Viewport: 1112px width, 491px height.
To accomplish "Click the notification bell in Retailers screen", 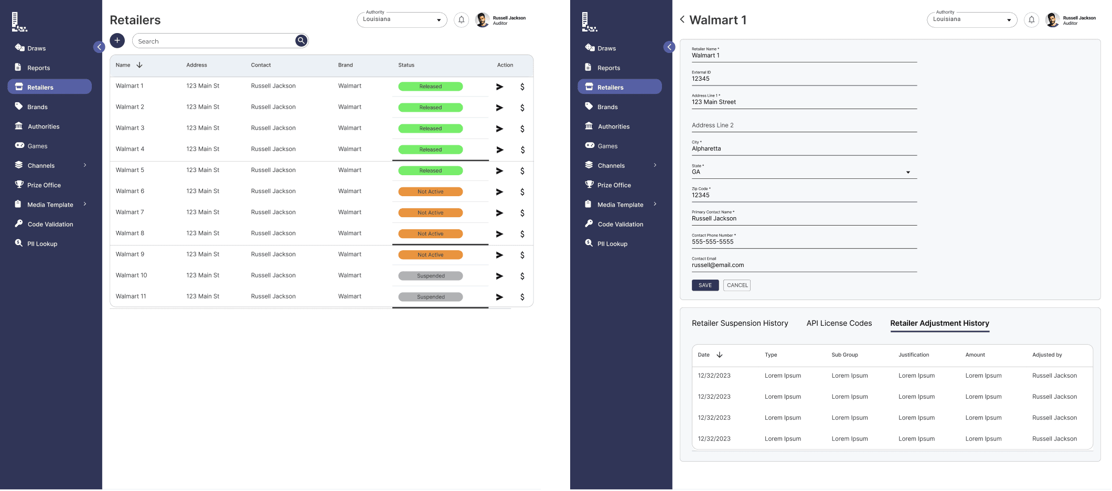I will (x=461, y=20).
